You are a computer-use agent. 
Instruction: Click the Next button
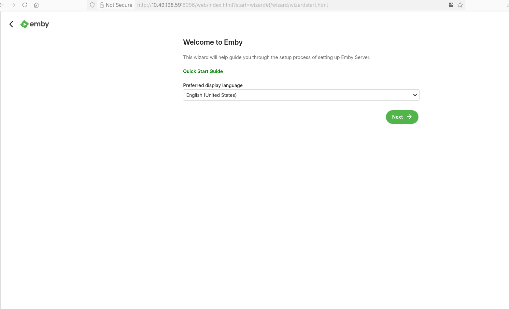(402, 117)
